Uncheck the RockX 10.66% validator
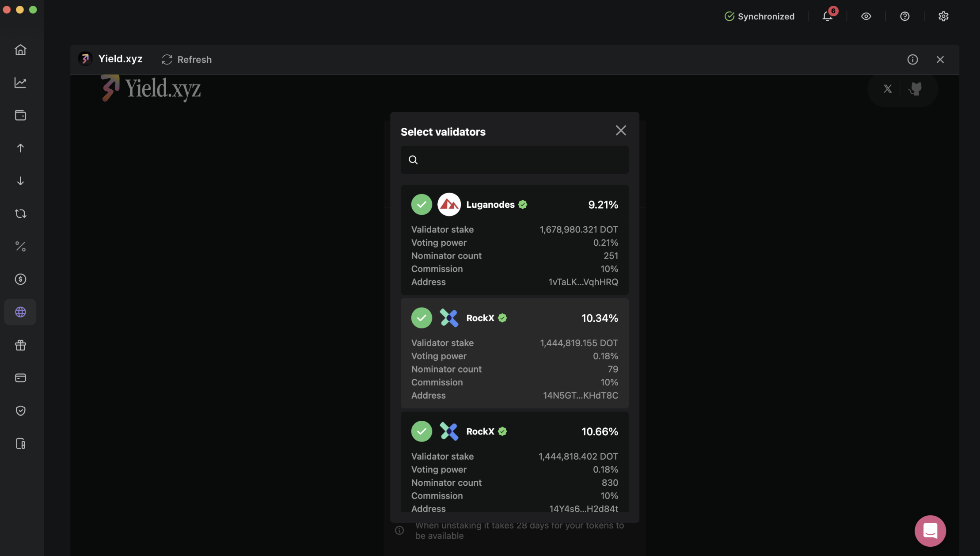The image size is (980, 556). [421, 431]
